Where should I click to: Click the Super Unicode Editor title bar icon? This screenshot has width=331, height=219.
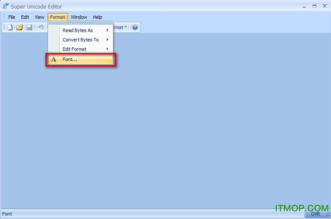point(5,6)
